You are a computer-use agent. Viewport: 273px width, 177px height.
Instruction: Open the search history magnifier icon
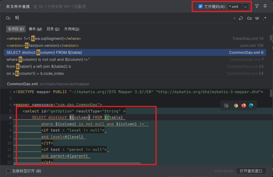8,18
